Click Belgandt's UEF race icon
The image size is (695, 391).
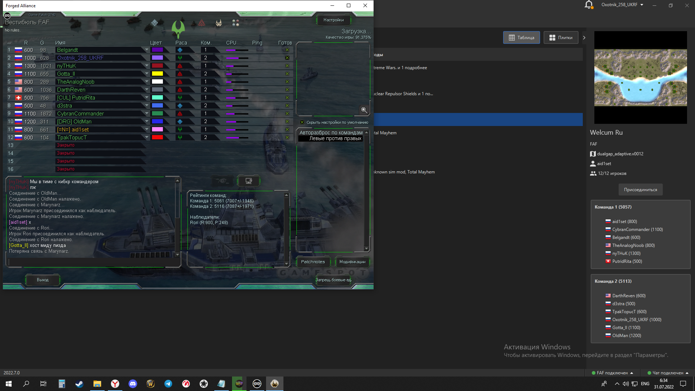180,50
